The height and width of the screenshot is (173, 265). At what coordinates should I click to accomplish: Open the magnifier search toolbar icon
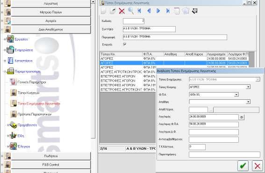coord(131,11)
